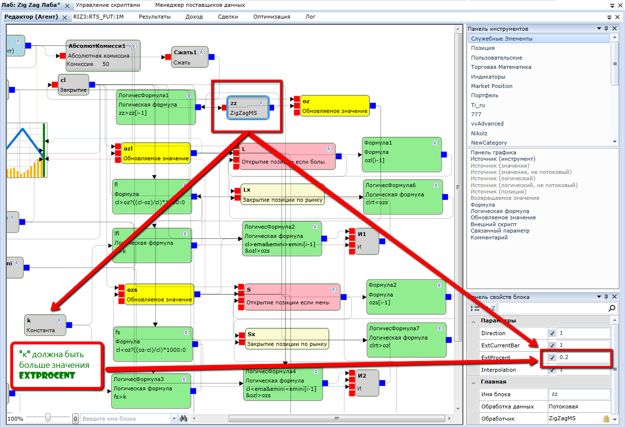Pick Комментарий tool item
The image size is (625, 427).
[x=489, y=237]
